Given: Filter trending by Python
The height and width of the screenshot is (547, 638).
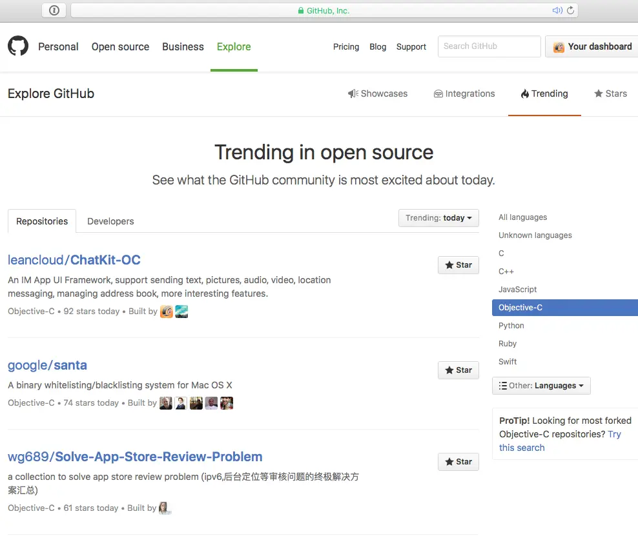Looking at the screenshot, I should [x=511, y=326].
